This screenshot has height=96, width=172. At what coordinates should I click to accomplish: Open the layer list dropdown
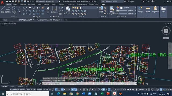coord(97,8)
